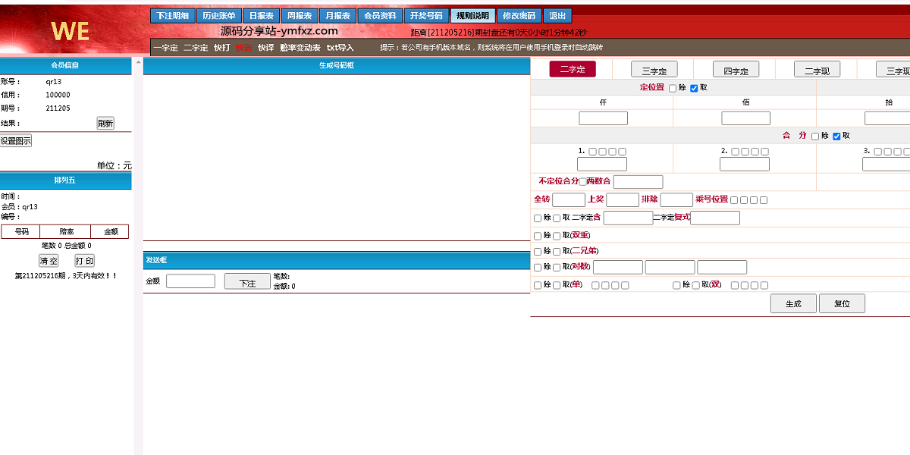The width and height of the screenshot is (910, 455).
Task: Click the 生成 generate button
Action: (793, 303)
